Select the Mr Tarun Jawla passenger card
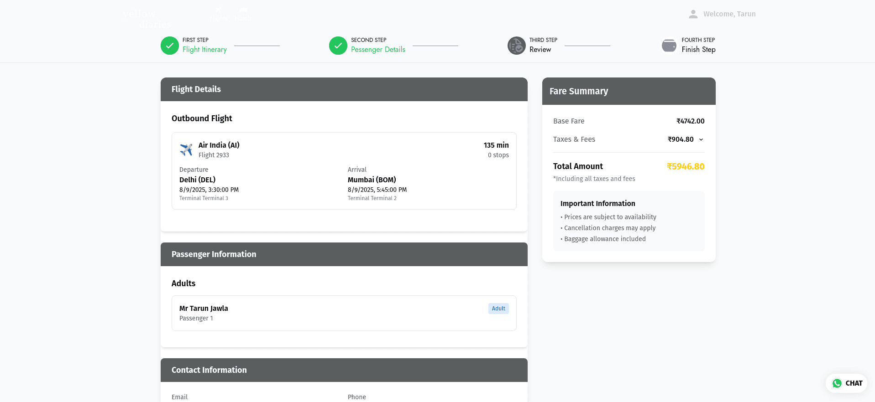The height and width of the screenshot is (402, 875). [x=344, y=313]
